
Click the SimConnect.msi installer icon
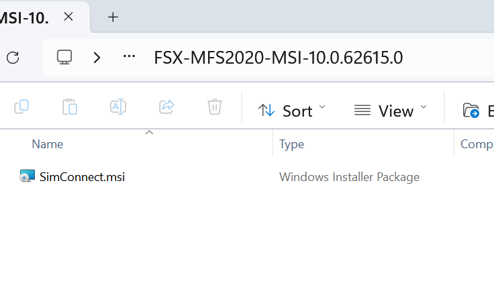pyautogui.click(x=27, y=177)
